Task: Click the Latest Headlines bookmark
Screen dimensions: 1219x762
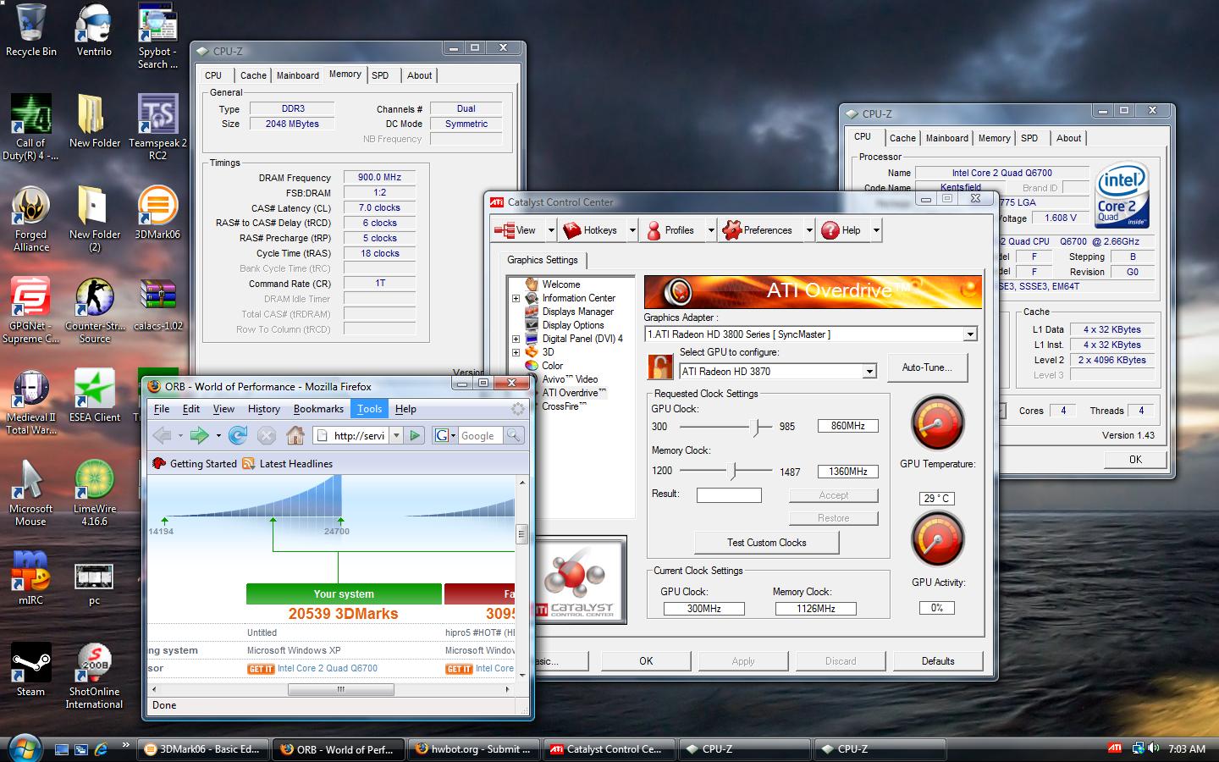Action: 288,463
